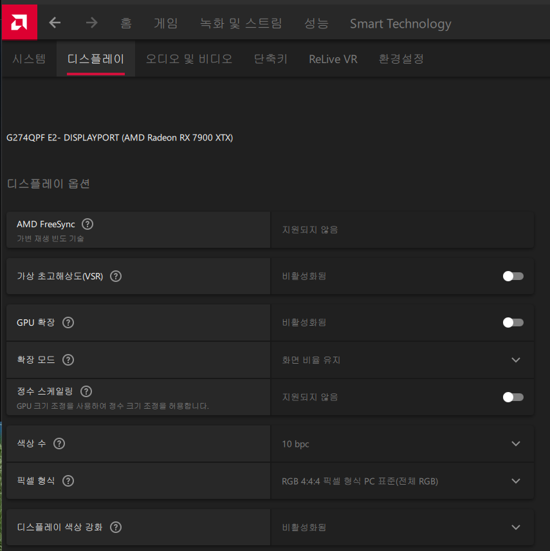Open help icon next to AMD FreeSync

click(x=87, y=225)
